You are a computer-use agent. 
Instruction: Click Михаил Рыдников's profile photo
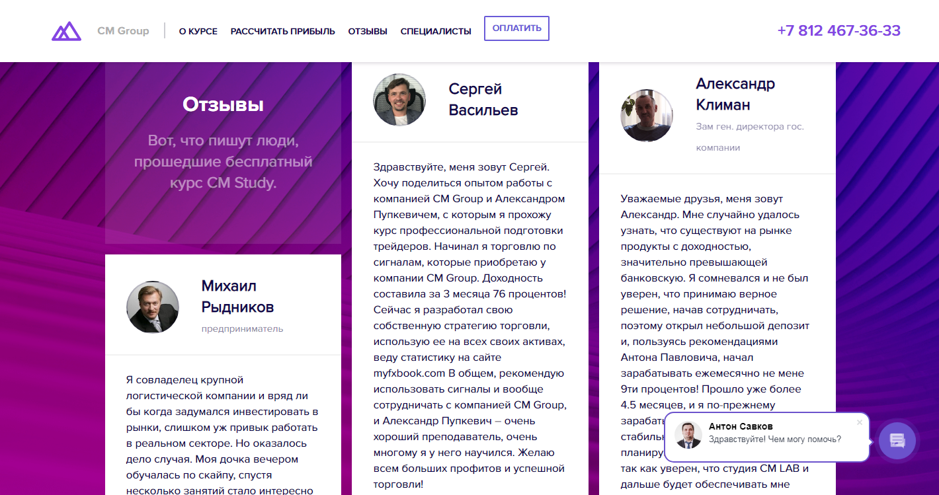(153, 307)
